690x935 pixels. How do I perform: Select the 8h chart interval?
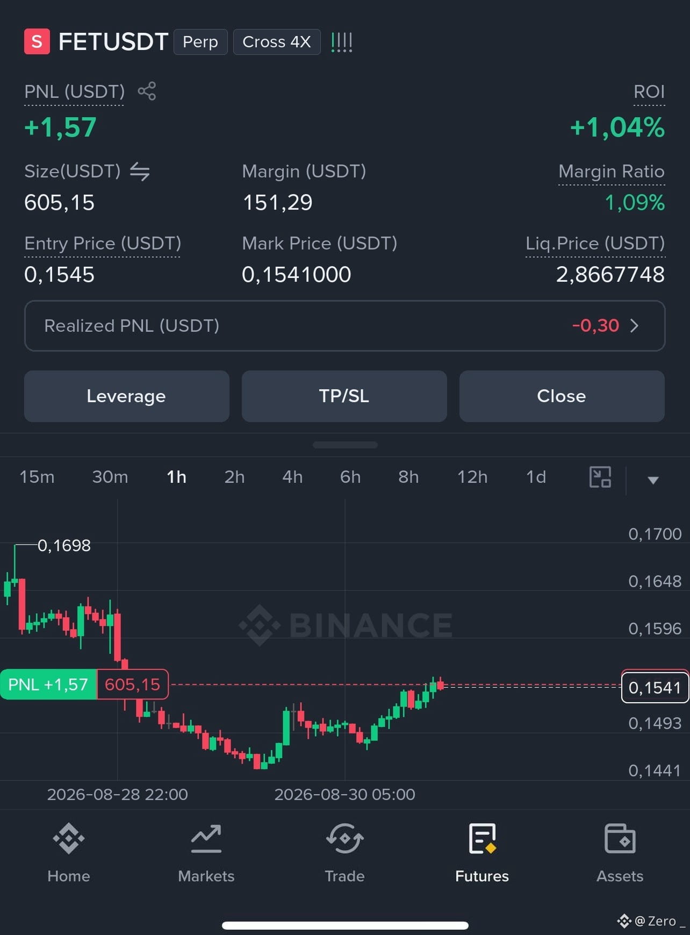pos(408,477)
